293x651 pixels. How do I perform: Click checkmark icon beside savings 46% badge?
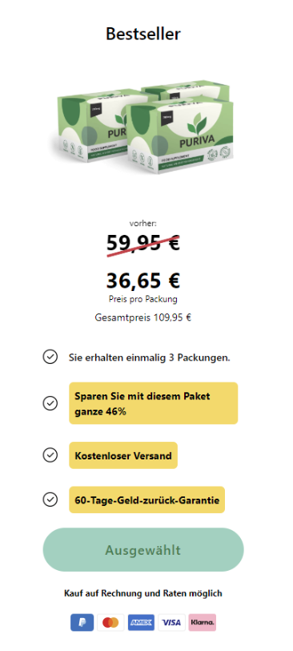pos(50,403)
